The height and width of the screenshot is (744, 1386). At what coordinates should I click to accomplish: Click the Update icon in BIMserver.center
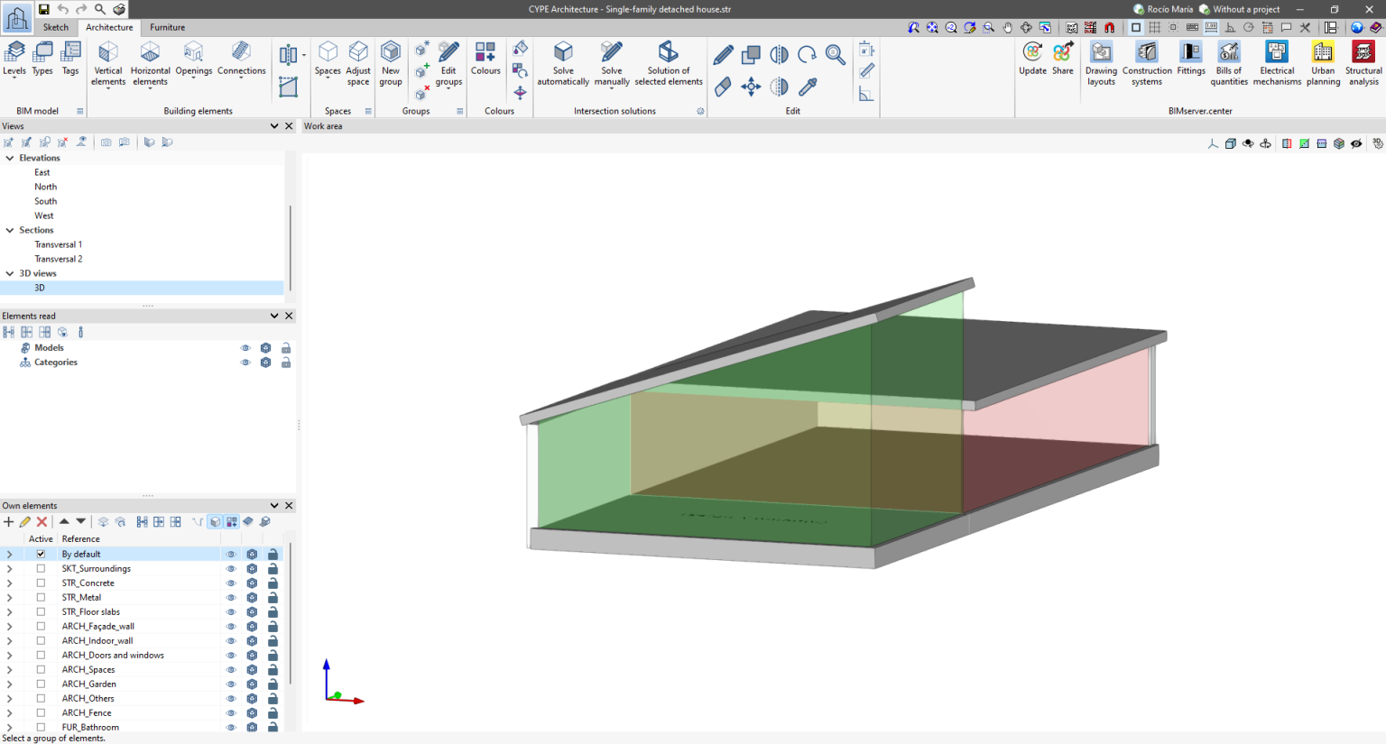tap(1032, 61)
